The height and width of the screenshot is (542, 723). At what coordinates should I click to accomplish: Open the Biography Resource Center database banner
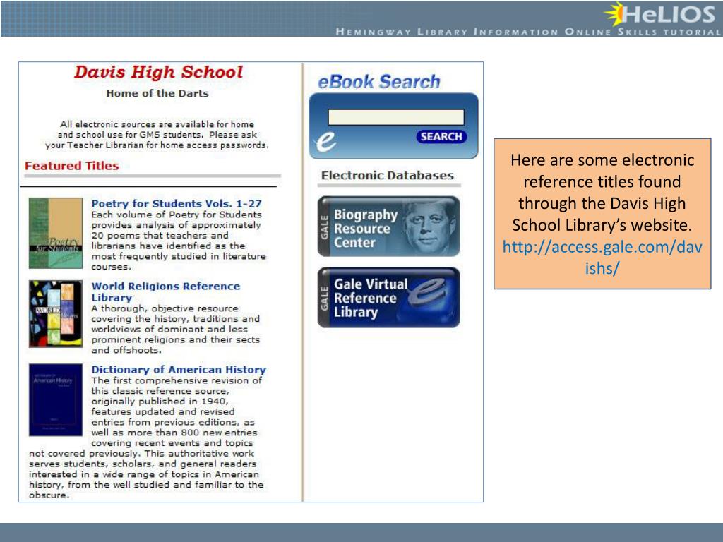point(389,226)
